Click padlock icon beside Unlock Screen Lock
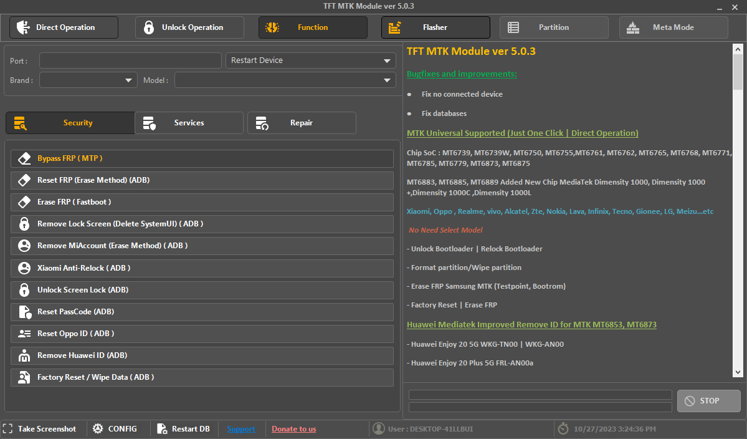Screen dimensions: 747x439 (24, 290)
